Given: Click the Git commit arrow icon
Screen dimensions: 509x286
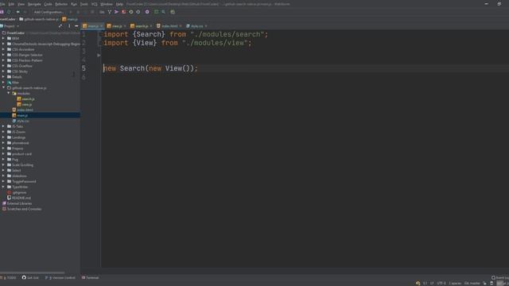Looking at the screenshot, I should (x=116, y=12).
